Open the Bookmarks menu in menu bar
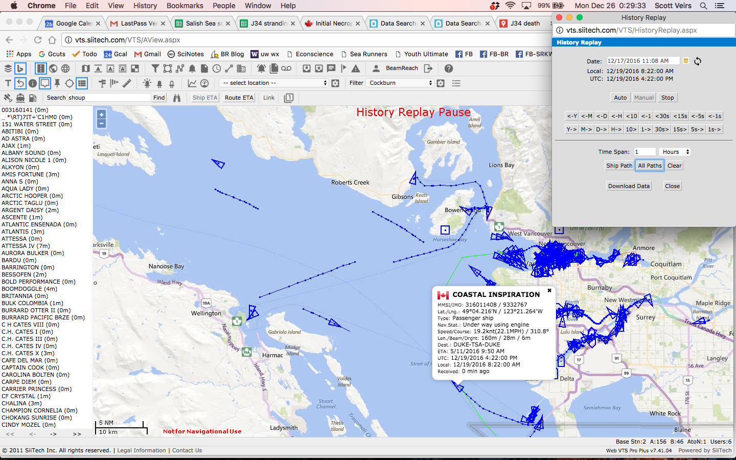This screenshot has width=736, height=460. coord(185,6)
